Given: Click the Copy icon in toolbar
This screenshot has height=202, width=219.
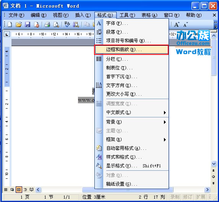Looking at the screenshot, I should tap(87, 24).
